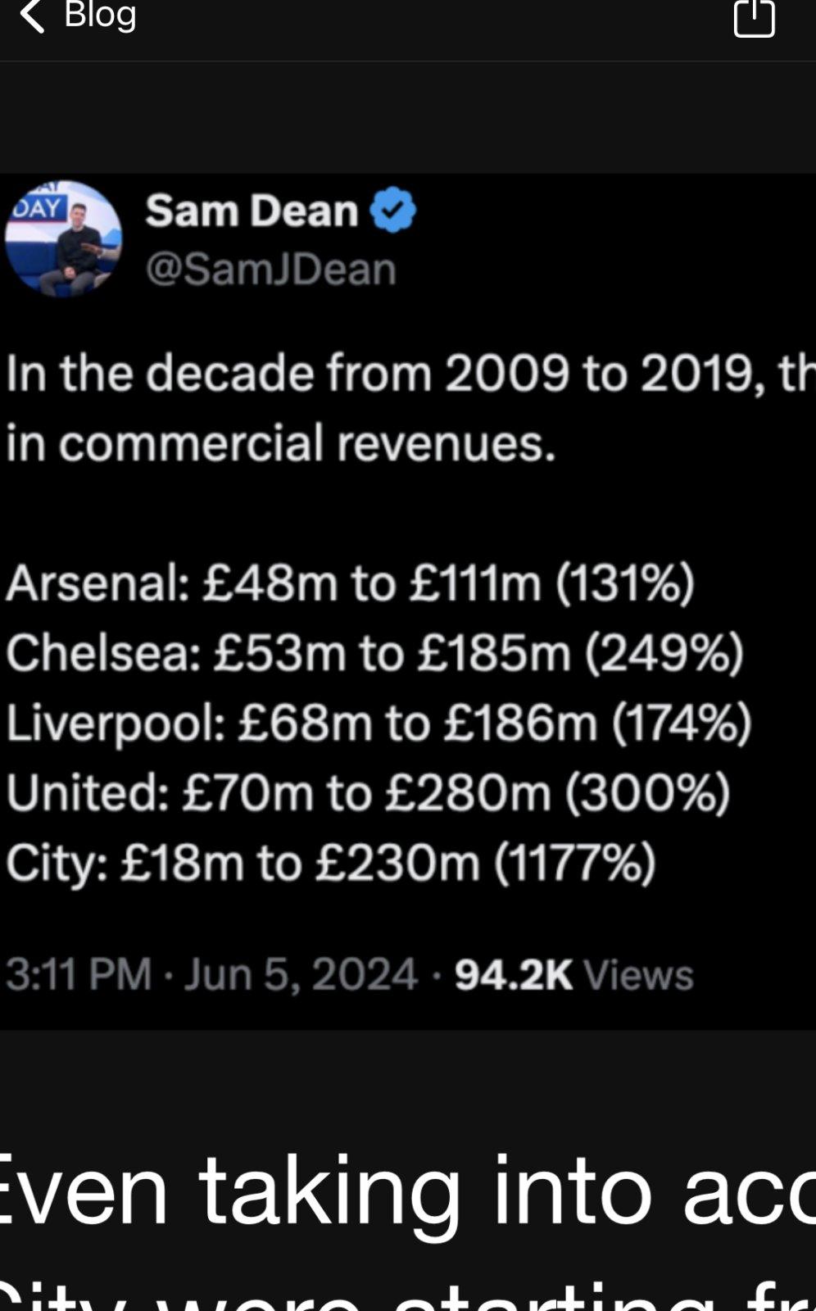
Task: Open Sam Dean's profile avatar
Action: click(x=64, y=238)
